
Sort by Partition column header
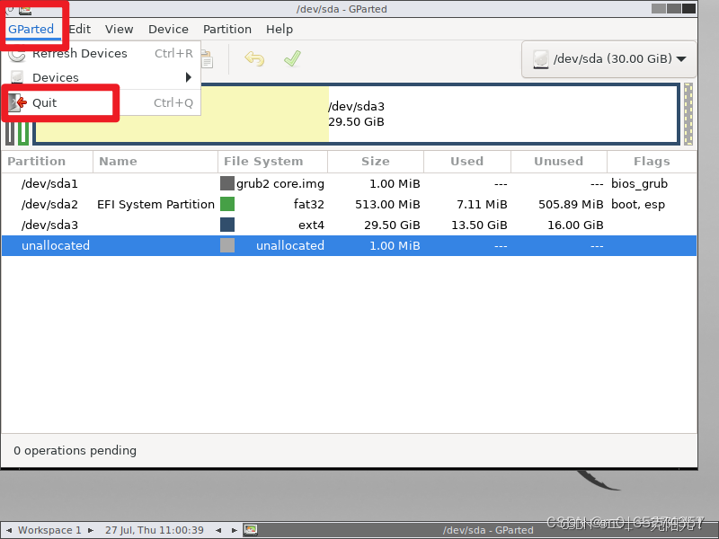[x=48, y=162]
